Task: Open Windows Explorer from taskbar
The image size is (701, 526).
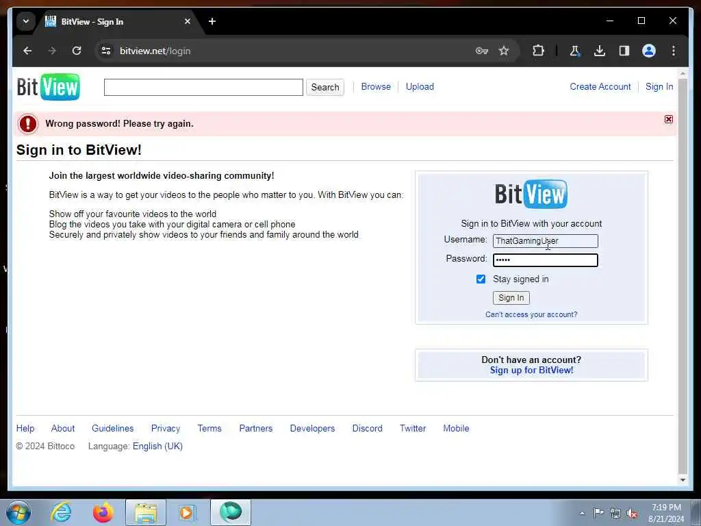Action: click(146, 512)
